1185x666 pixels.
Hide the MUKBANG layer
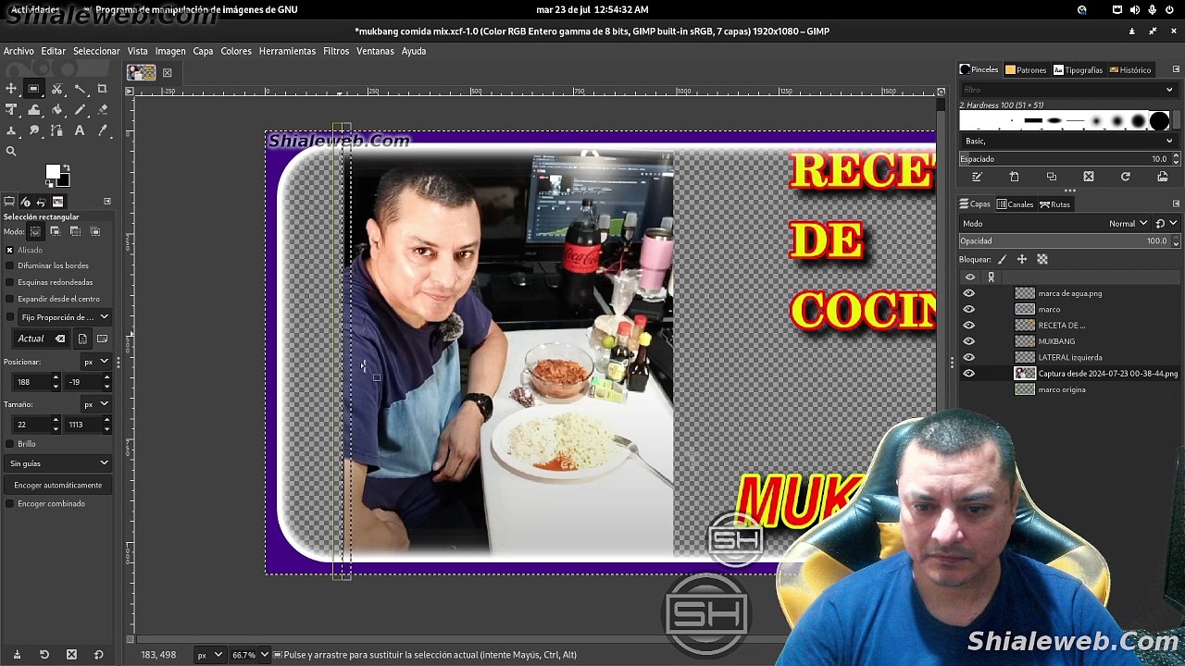pos(969,341)
